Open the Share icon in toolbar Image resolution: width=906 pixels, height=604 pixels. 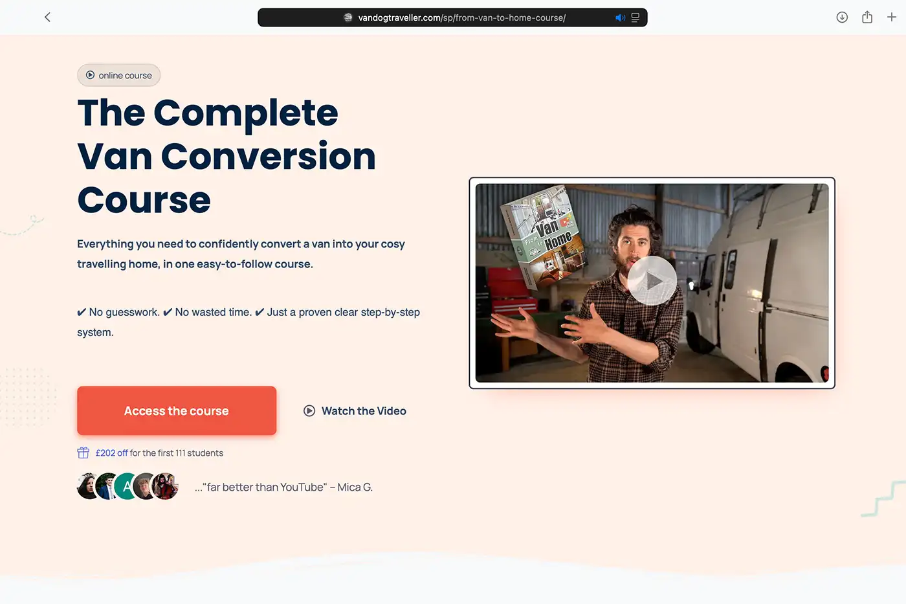tap(867, 17)
